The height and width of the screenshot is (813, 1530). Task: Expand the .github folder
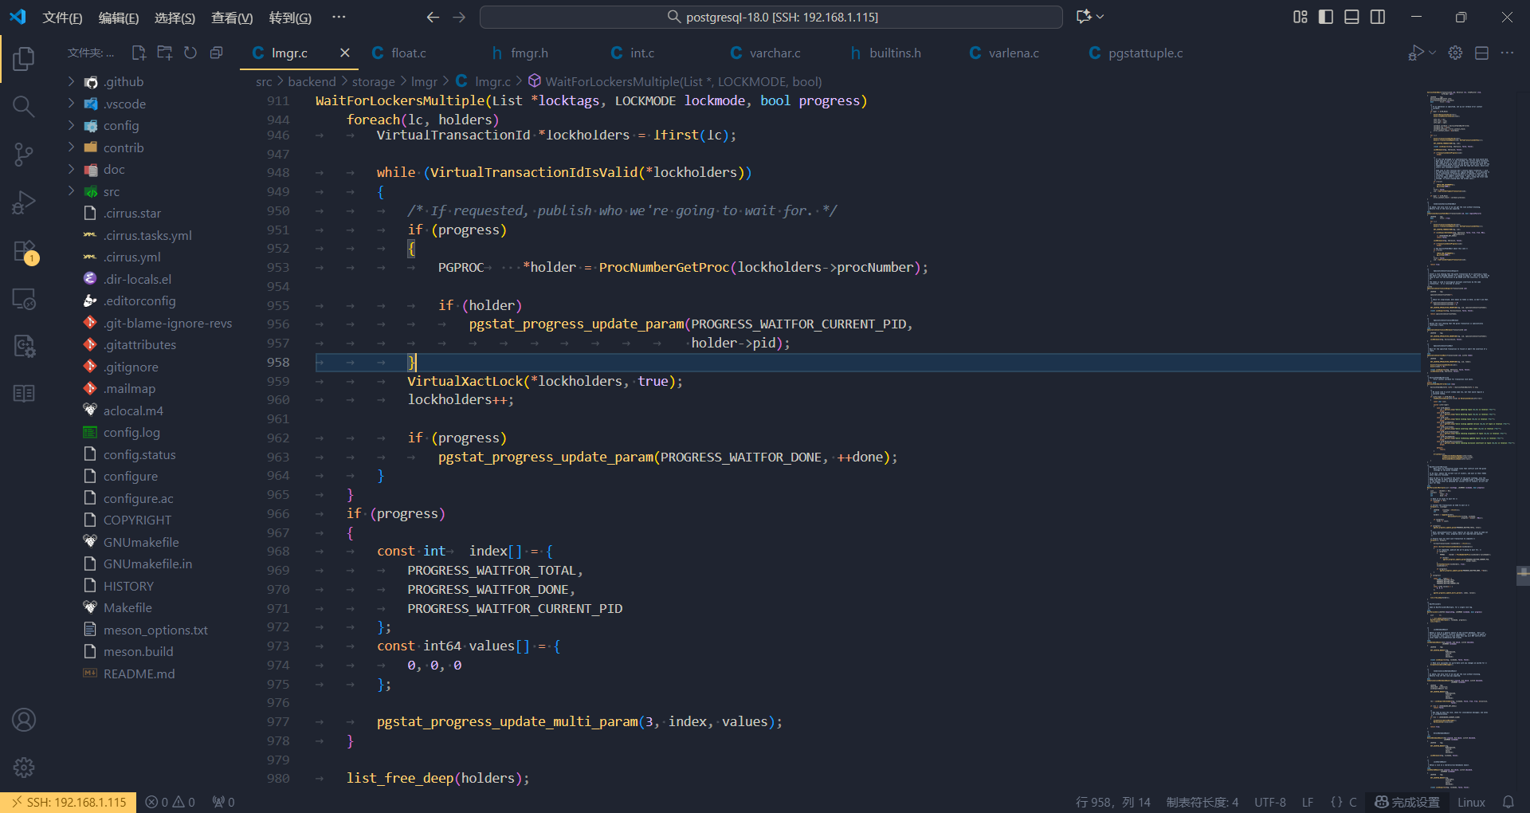(124, 81)
